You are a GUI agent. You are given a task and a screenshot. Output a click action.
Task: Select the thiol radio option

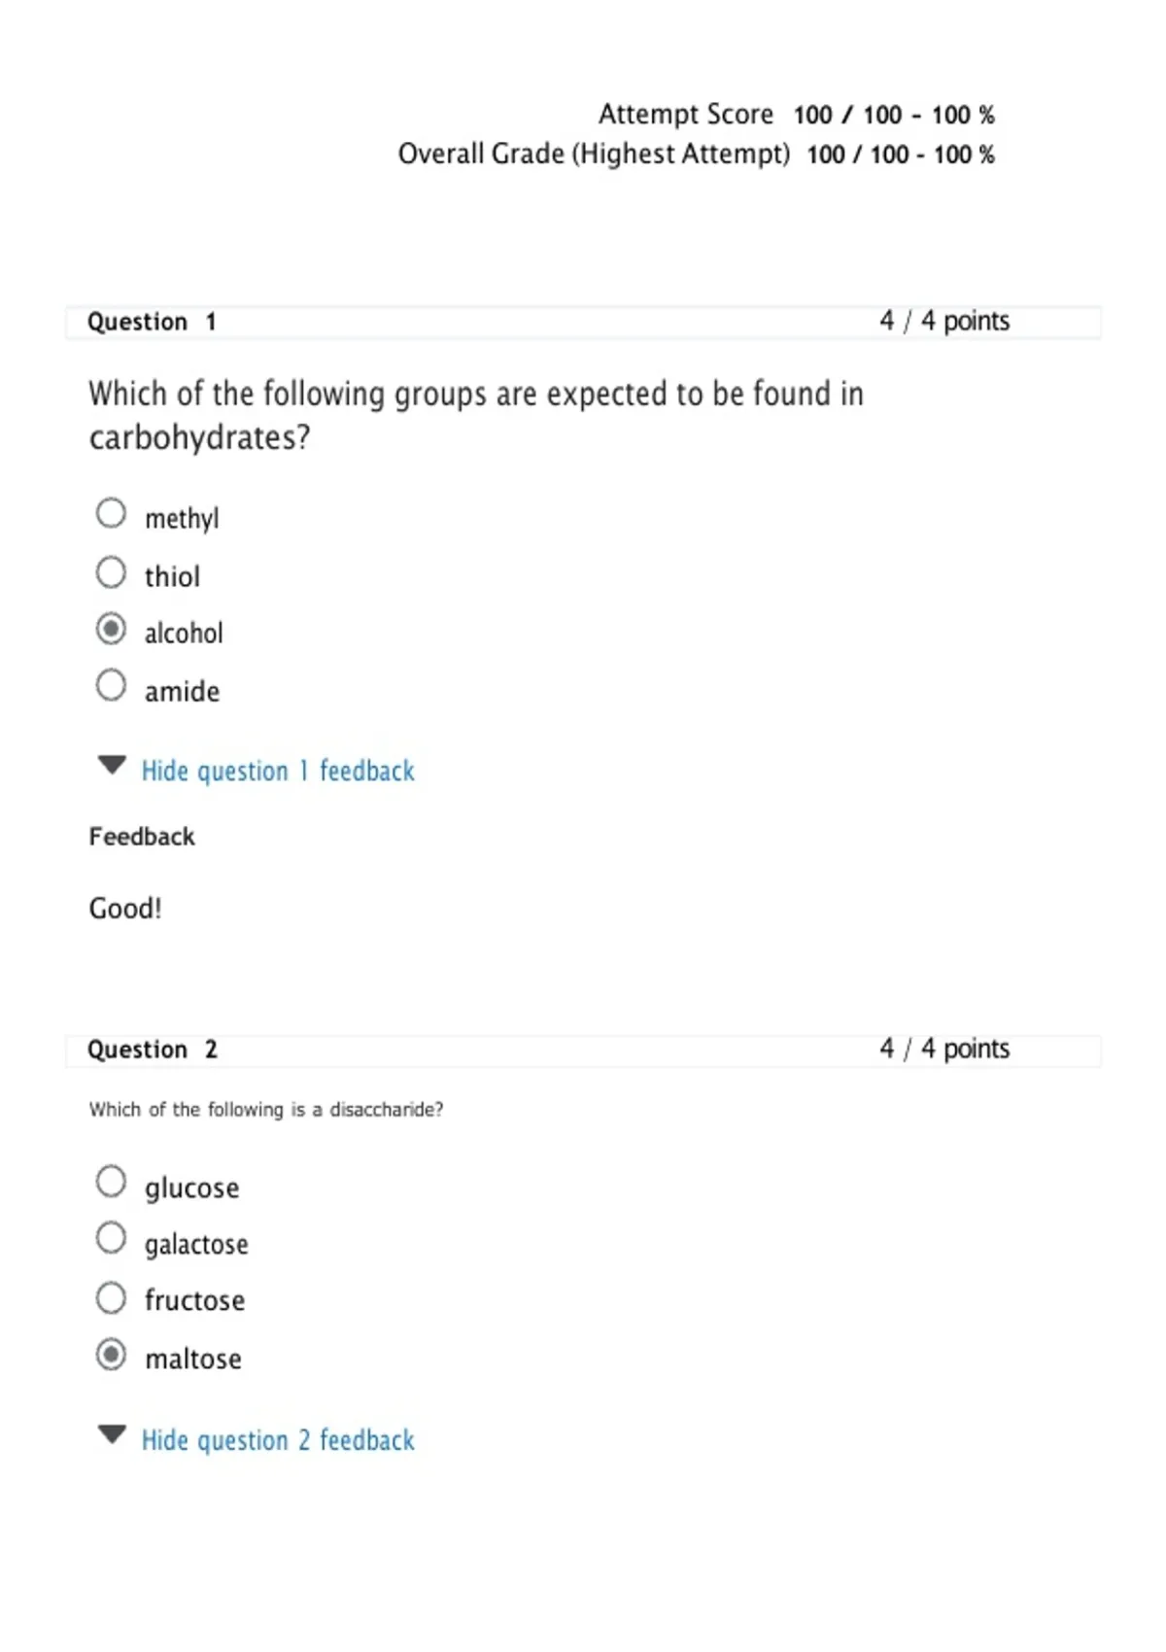pyautogui.click(x=111, y=572)
